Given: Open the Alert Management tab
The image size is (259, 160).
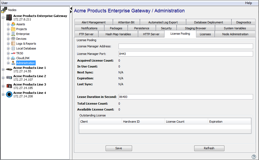Looking at the screenshot, I should tap(93, 22).
